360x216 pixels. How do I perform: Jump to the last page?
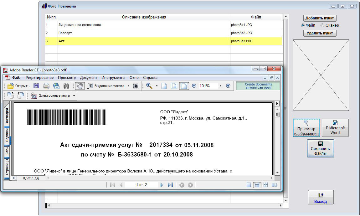[x=170, y=185]
